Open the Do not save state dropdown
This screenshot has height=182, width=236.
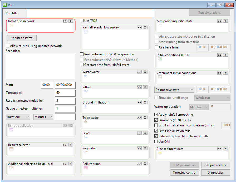point(174,90)
